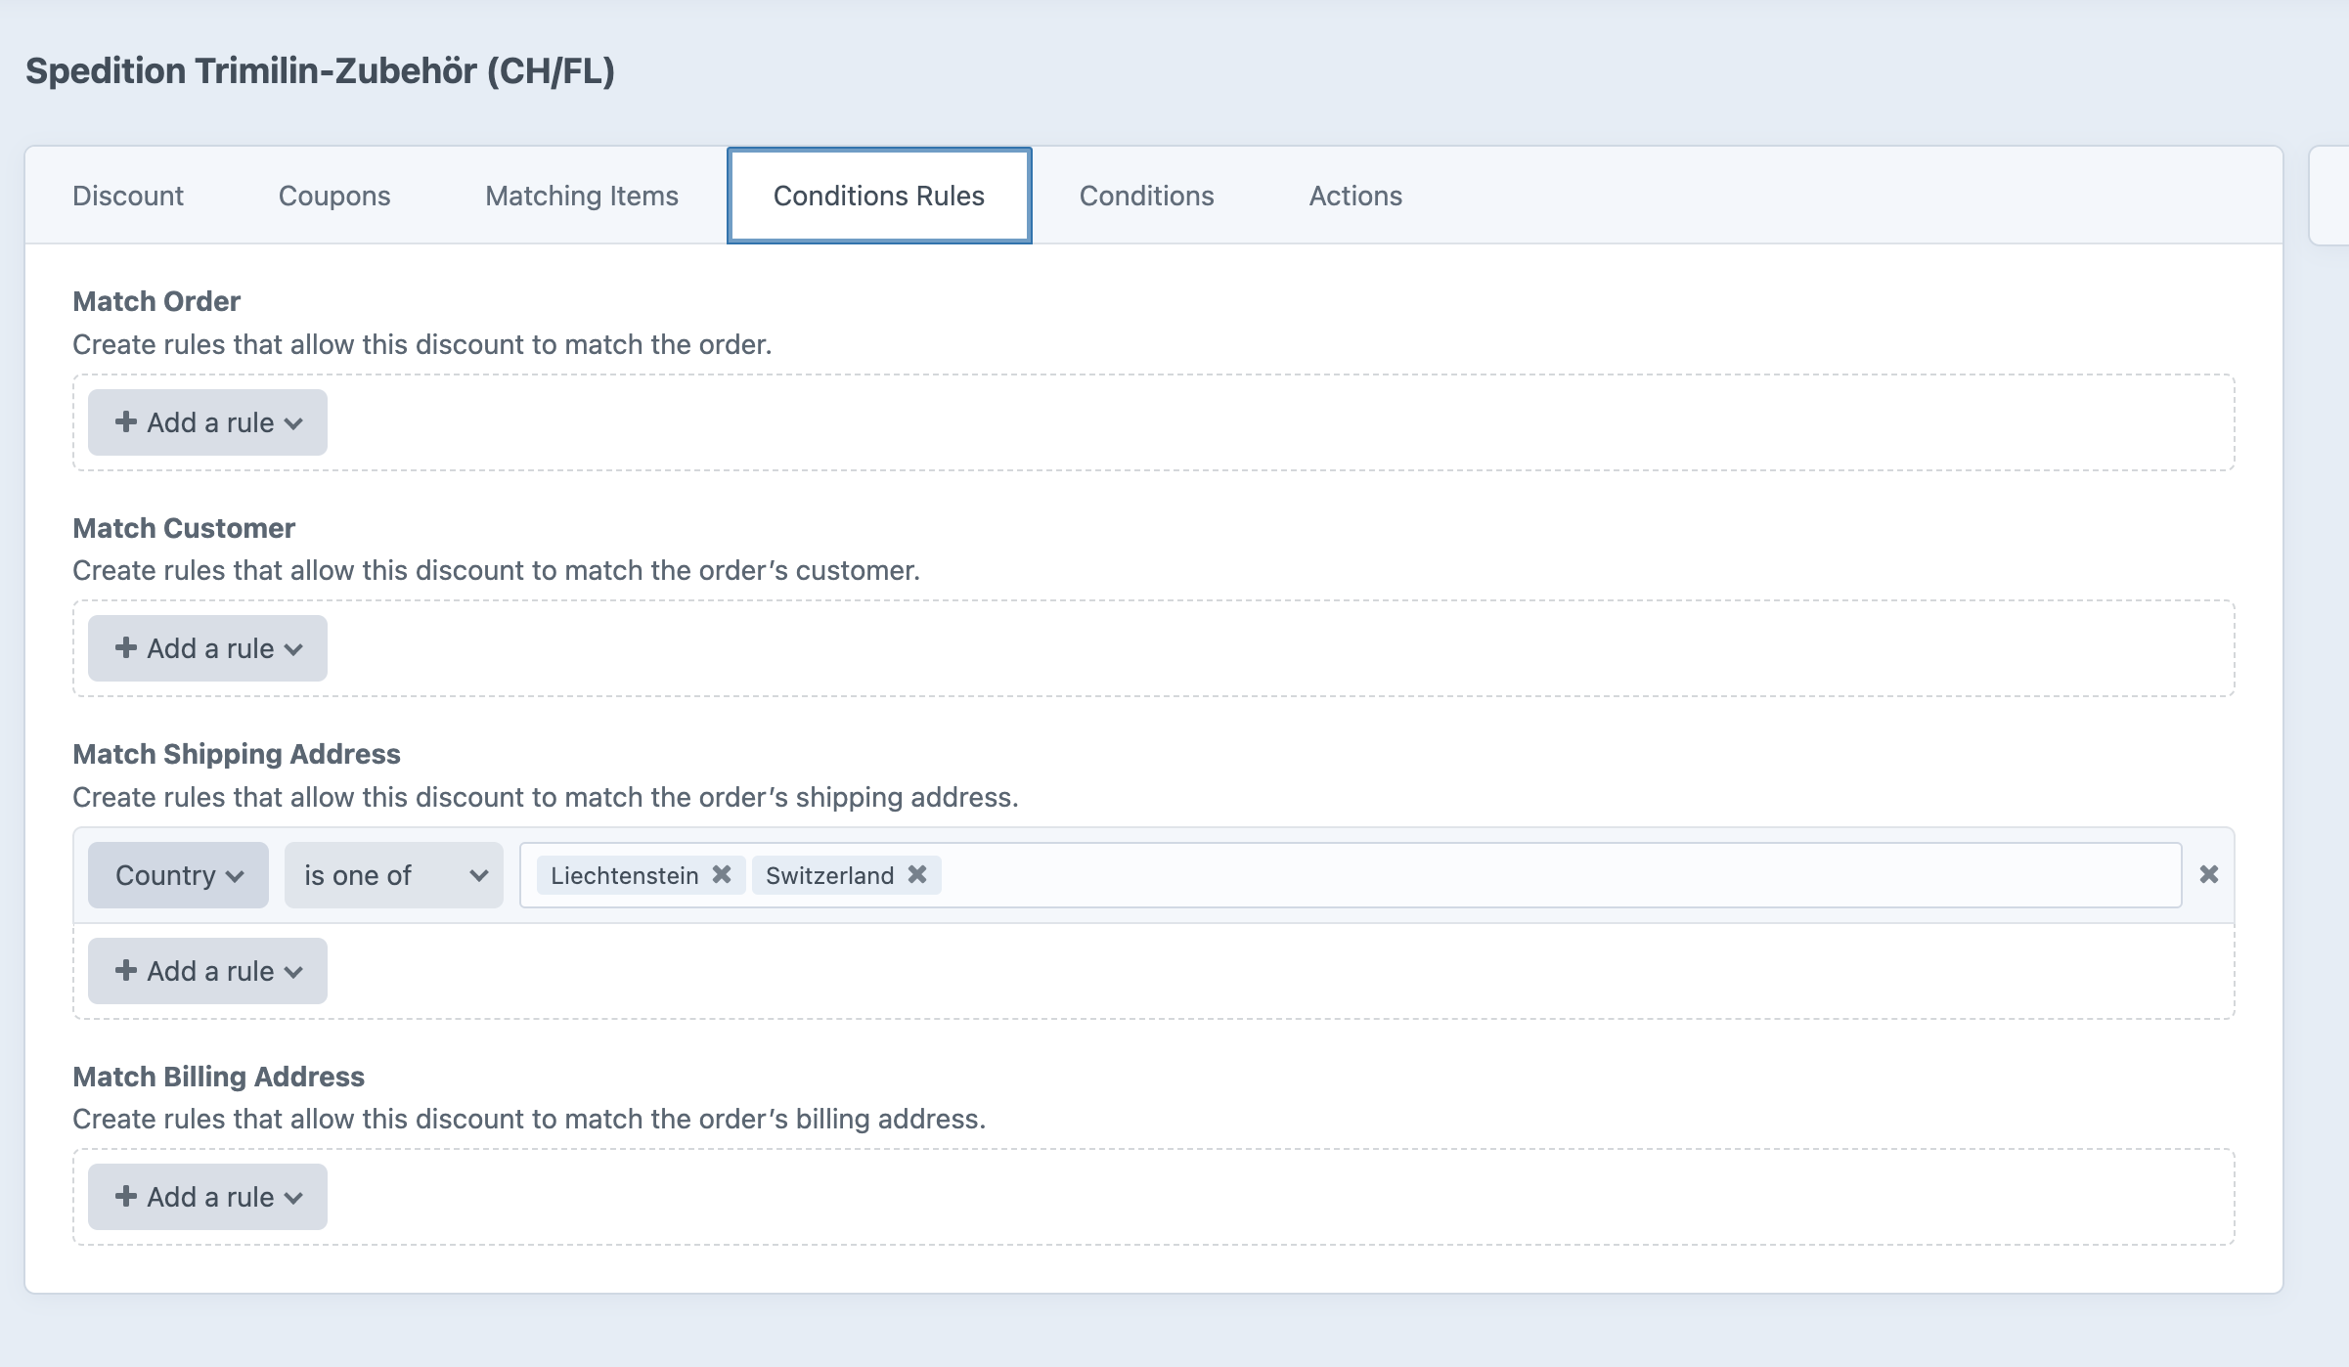2349x1367 pixels.
Task: Click the plus icon on Match Order's Add a rule
Action: pyautogui.click(x=127, y=421)
